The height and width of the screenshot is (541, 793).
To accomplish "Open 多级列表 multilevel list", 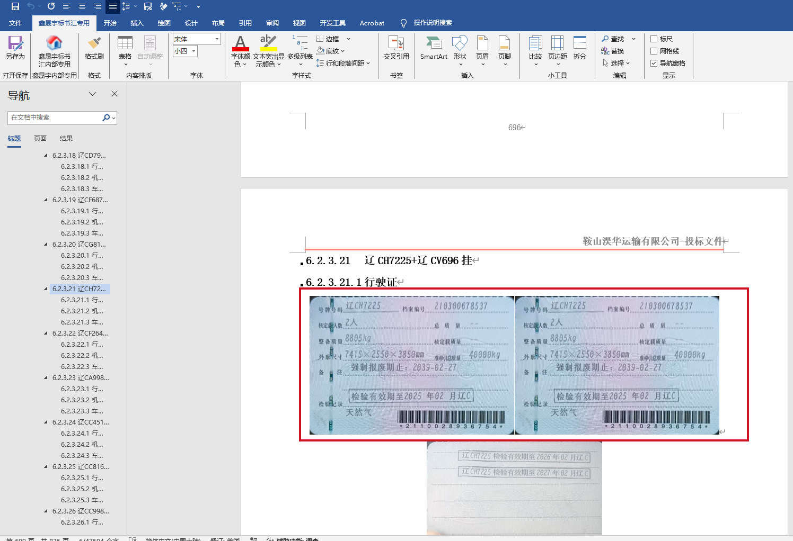I will [x=300, y=51].
